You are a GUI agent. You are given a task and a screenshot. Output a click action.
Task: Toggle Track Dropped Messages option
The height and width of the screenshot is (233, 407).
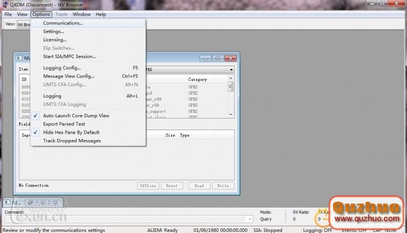click(x=88, y=141)
